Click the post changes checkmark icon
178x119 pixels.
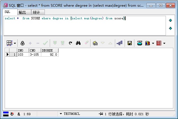45,43
